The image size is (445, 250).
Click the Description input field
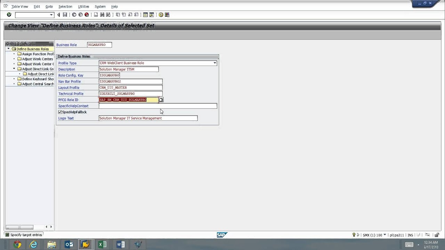[x=129, y=69]
